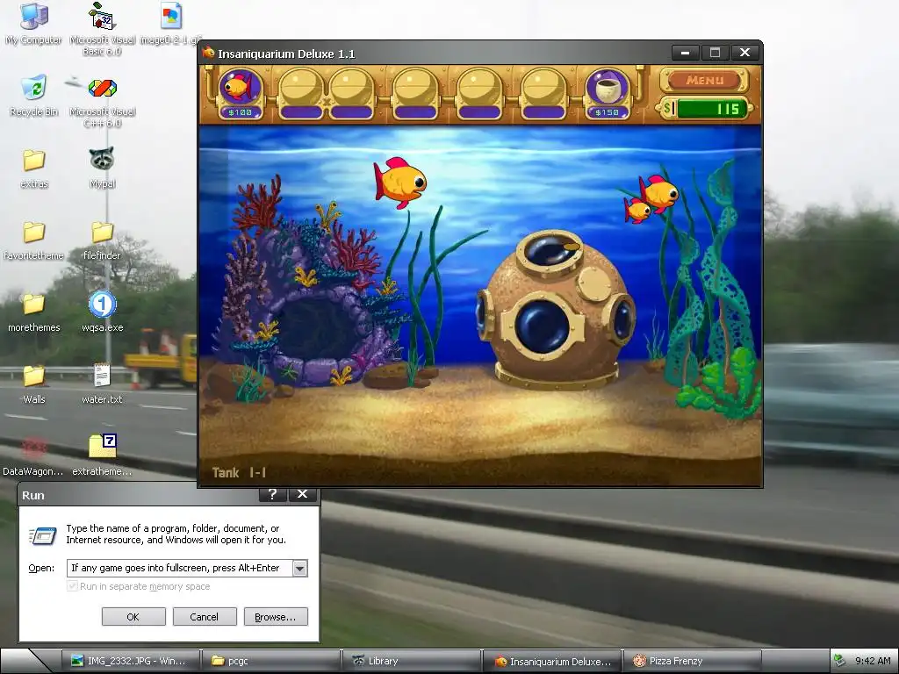Click the 9:42 AM clock
899x674 pixels.
click(874, 661)
